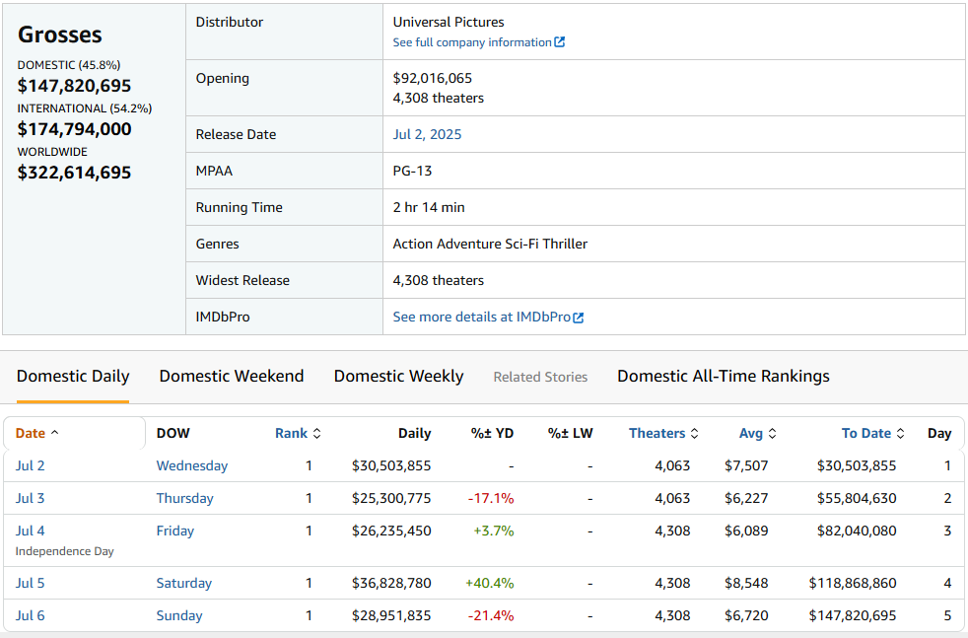Open See more details at IMDbPro link
968x638 pixels.
tap(481, 317)
